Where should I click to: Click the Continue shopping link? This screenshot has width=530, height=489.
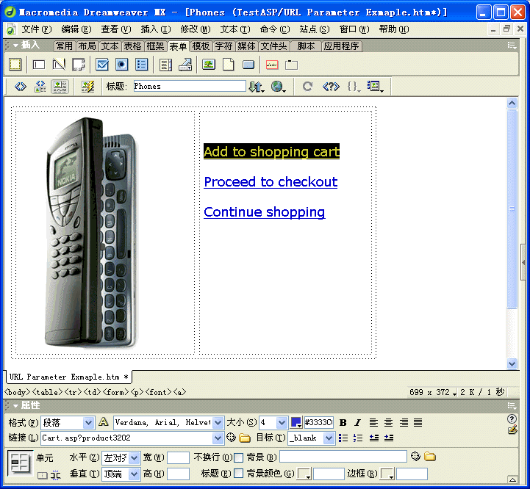[265, 211]
